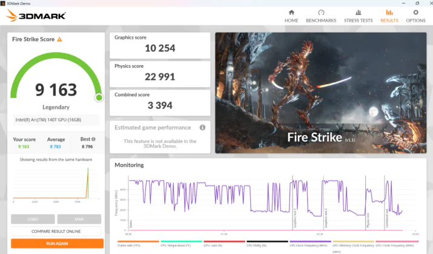Click the Graphics score value 10 254
Screen dimensions: 433x254
160,48
